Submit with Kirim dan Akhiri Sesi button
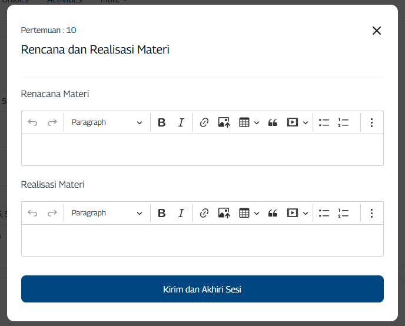This screenshot has width=405, height=326. click(x=202, y=289)
